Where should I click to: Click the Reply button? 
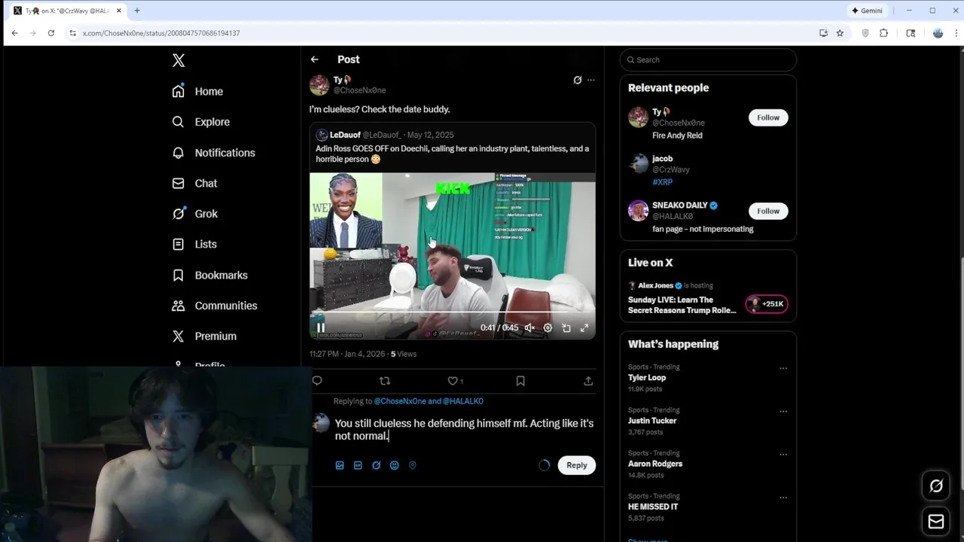577,465
